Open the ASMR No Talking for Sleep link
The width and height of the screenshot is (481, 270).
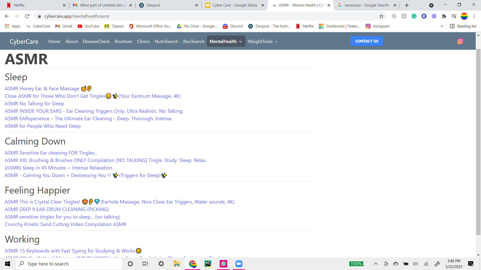(x=34, y=103)
